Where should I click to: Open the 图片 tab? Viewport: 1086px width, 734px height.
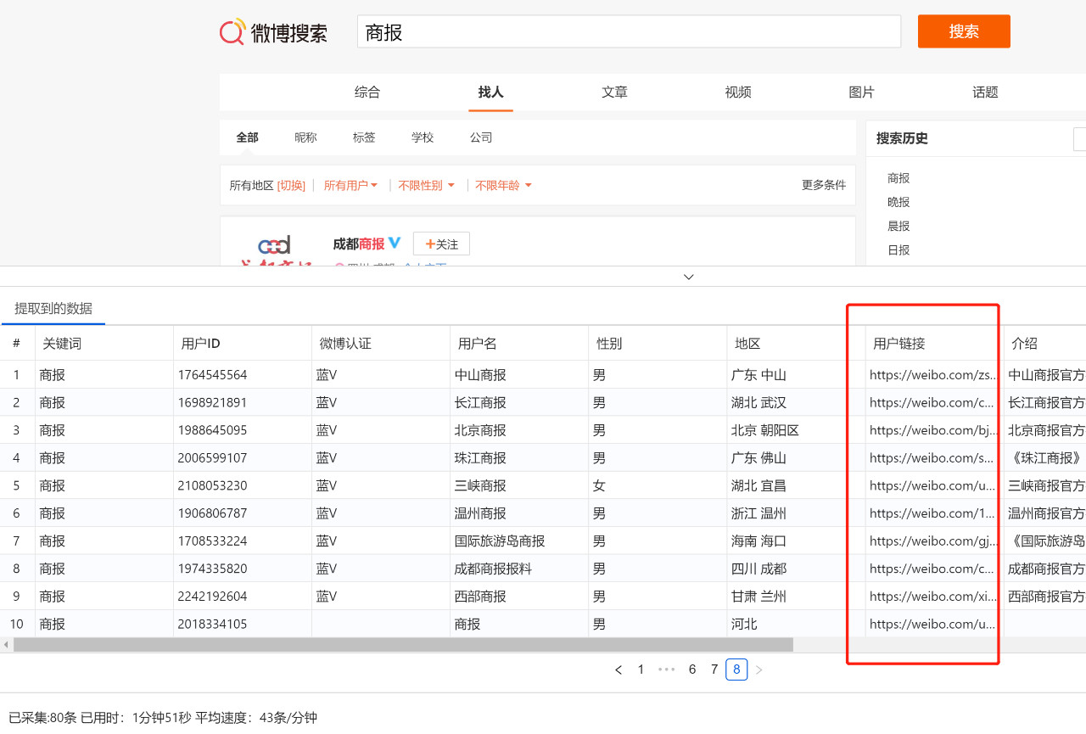(x=861, y=92)
